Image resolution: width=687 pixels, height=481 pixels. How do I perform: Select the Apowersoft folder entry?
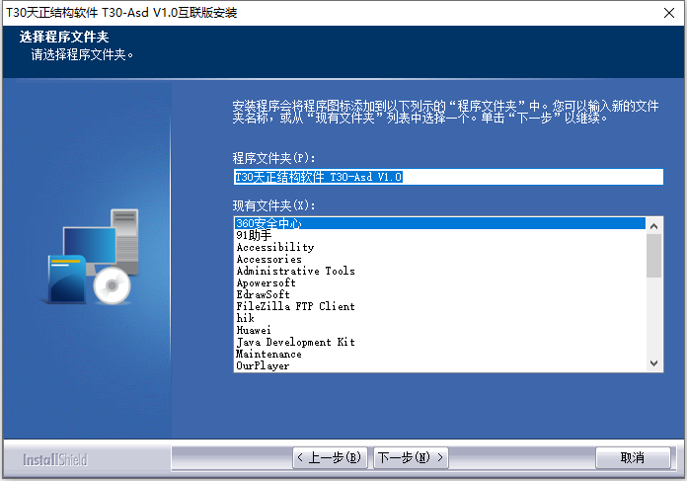pos(440,282)
